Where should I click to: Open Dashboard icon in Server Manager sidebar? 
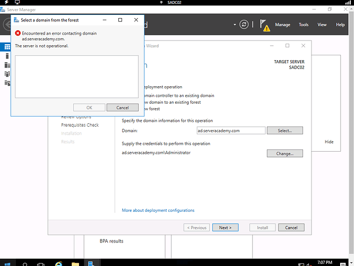coord(7,47)
